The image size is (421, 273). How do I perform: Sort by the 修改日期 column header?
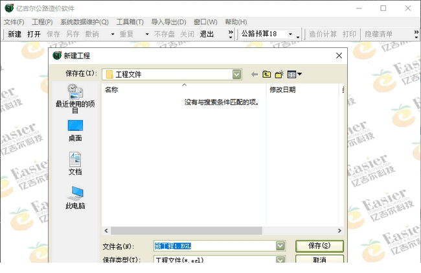pos(302,89)
